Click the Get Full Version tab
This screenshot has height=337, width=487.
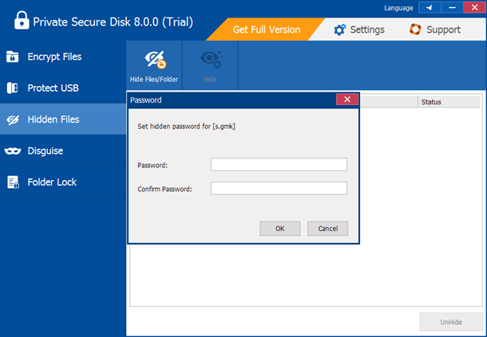[266, 29]
